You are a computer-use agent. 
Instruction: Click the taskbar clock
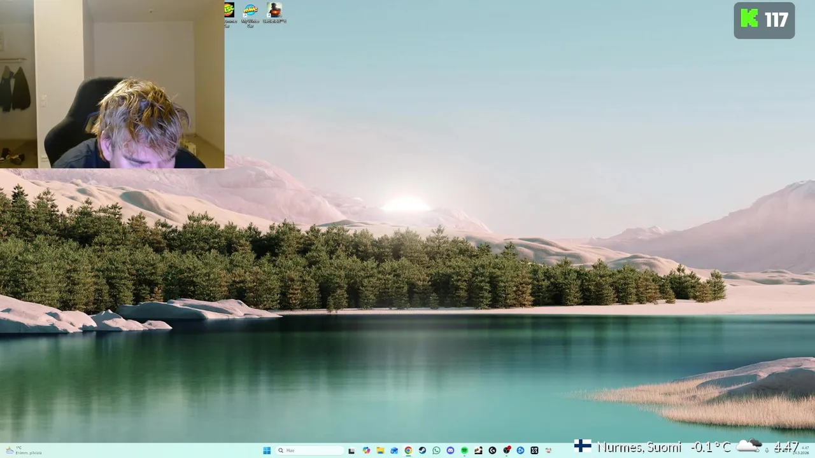800,450
